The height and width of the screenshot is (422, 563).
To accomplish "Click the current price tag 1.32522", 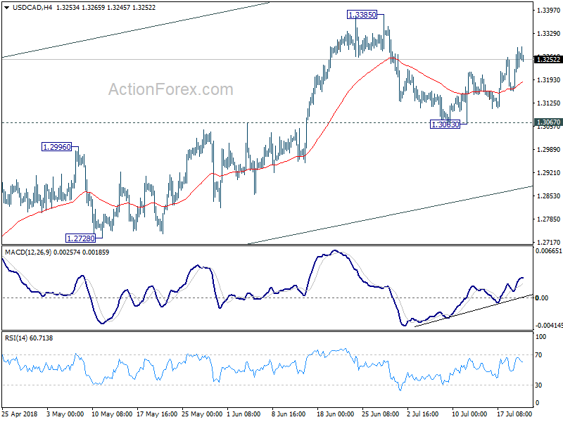I will pyautogui.click(x=548, y=60).
